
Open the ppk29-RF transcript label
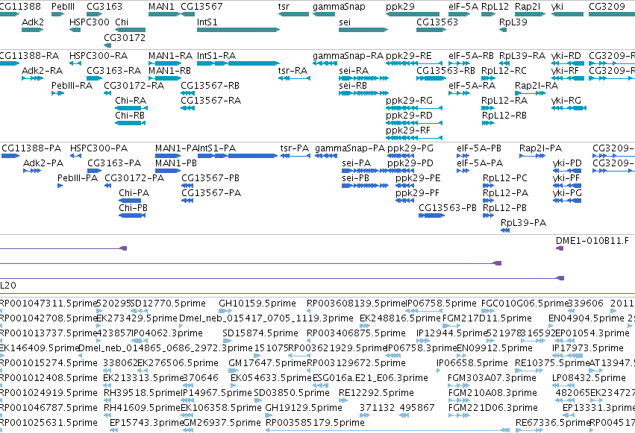point(408,130)
